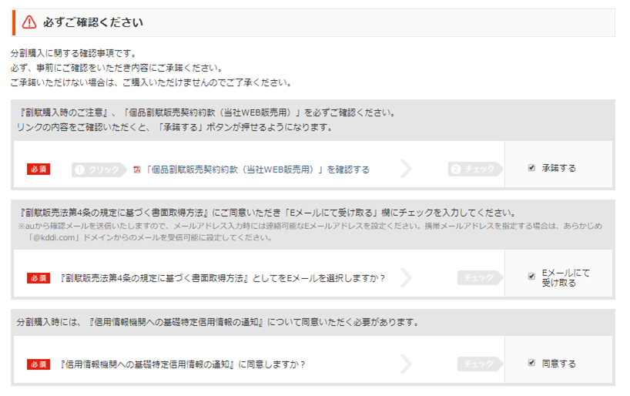Click chevron arrow in 個品割賦販売契約約款 row

(406, 169)
